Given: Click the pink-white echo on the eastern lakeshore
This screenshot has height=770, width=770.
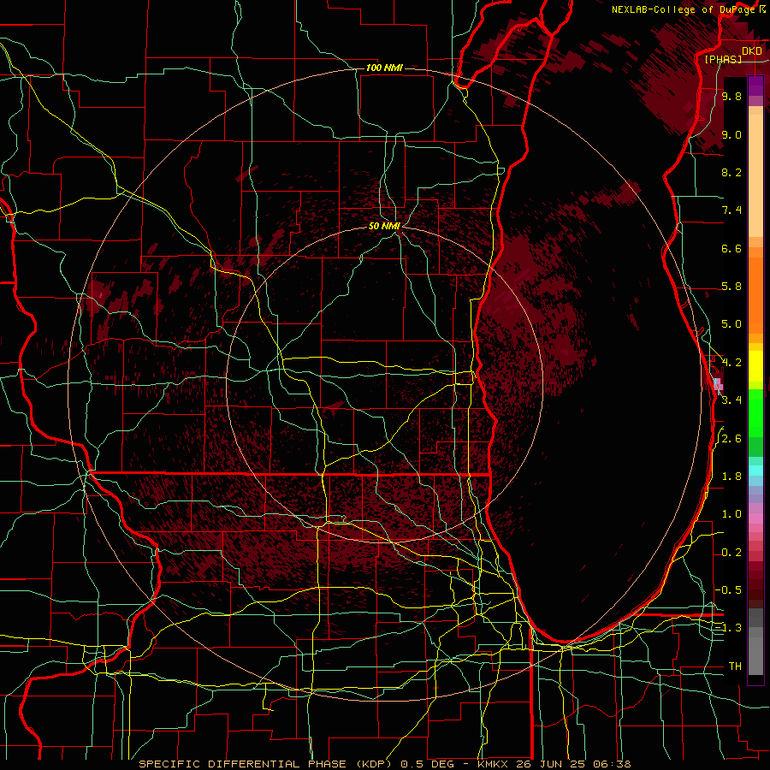Looking at the screenshot, I should click(718, 385).
